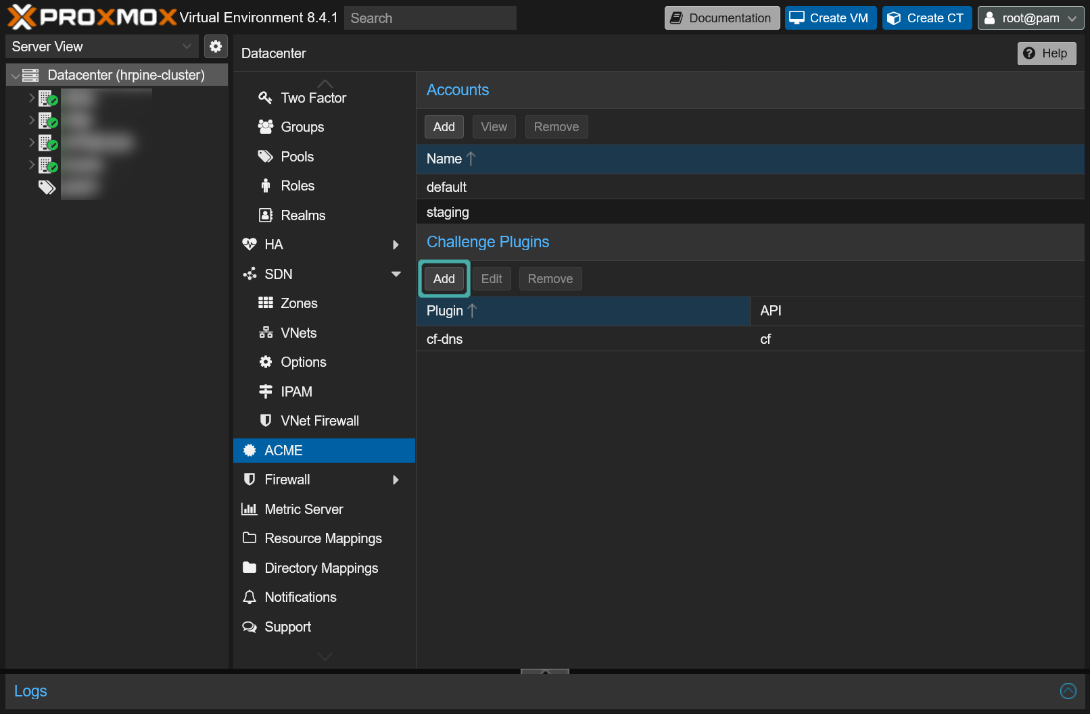Click the Support chat icon
The image size is (1090, 714).
pyautogui.click(x=250, y=627)
